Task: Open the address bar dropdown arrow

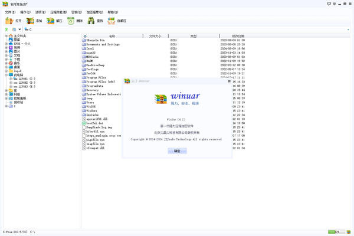Action: tap(348, 29)
